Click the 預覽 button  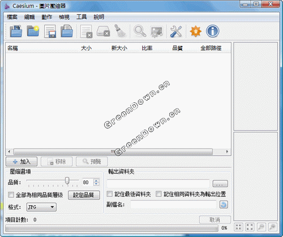click(92, 162)
